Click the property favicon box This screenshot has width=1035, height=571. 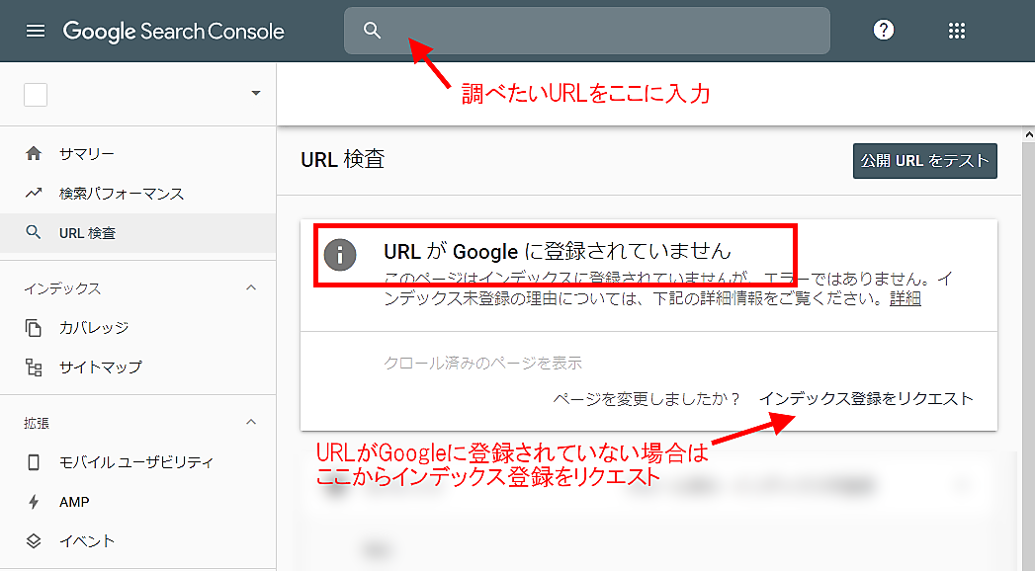pyautogui.click(x=36, y=95)
